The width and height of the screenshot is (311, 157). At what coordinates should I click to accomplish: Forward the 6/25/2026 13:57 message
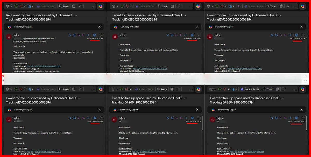(x=88, y=35)
